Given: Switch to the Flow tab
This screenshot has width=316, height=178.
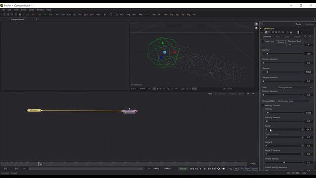Looking at the screenshot, I should [x=210, y=94].
